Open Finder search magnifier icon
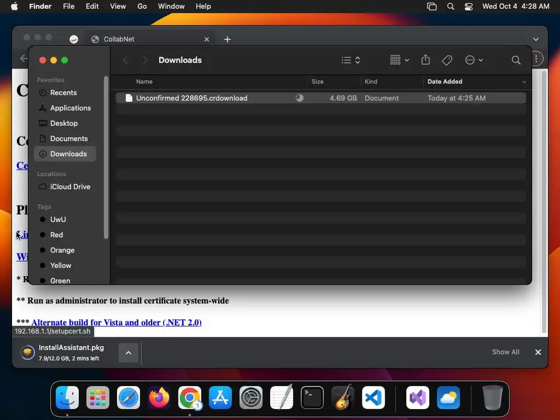Viewport: 560px width, 420px height. click(x=516, y=60)
